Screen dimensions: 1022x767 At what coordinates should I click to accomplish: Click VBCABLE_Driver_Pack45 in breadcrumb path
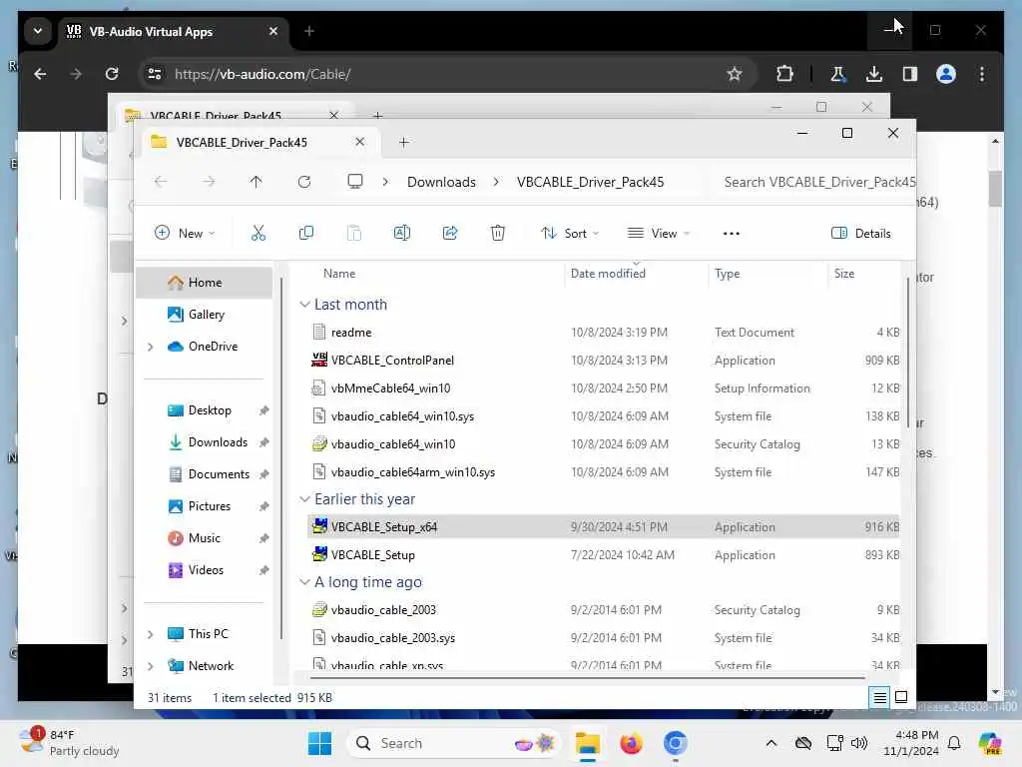590,182
